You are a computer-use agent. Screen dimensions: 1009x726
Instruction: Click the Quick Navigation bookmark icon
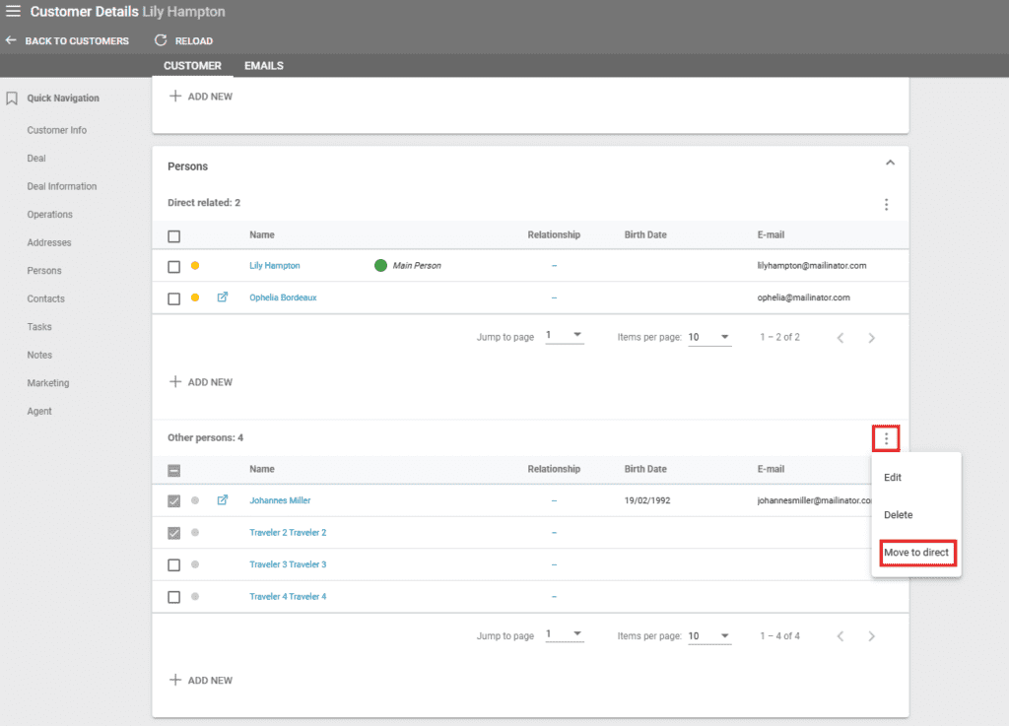[12, 99]
